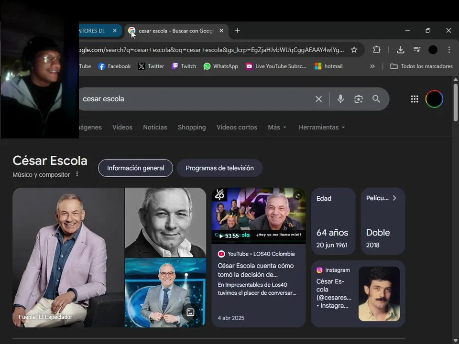Open the image gallery icon on the photo
Image resolution: width=459 pixels, height=344 pixels.
pyautogui.click(x=190, y=312)
